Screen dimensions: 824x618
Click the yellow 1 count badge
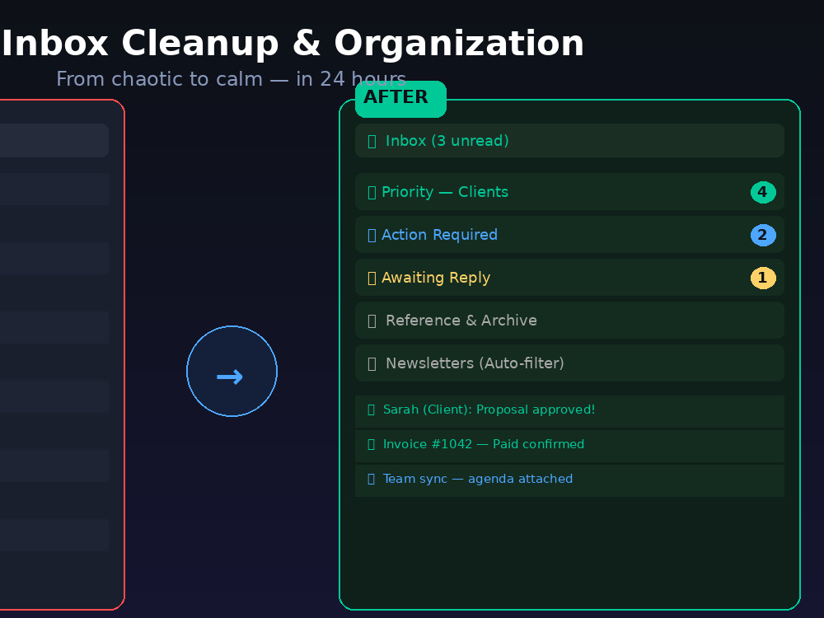click(763, 278)
